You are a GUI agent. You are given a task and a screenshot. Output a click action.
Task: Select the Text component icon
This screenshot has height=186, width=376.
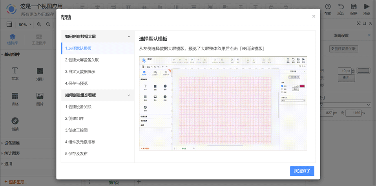click(x=15, y=71)
